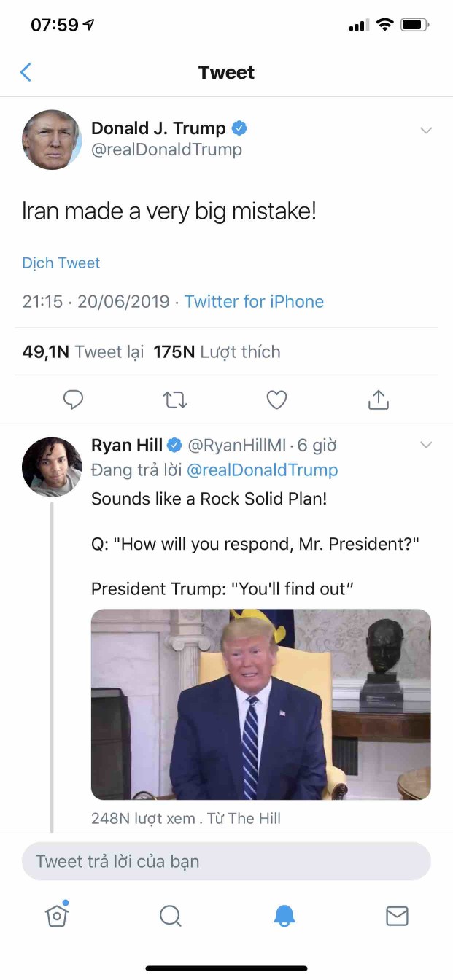453x980 pixels.
Task: Open the Home tab in bottom bar
Action: [57, 915]
